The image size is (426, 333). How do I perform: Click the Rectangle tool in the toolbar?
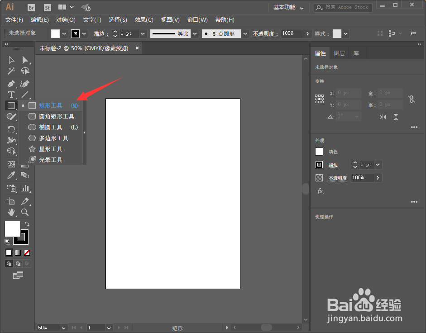(x=11, y=105)
